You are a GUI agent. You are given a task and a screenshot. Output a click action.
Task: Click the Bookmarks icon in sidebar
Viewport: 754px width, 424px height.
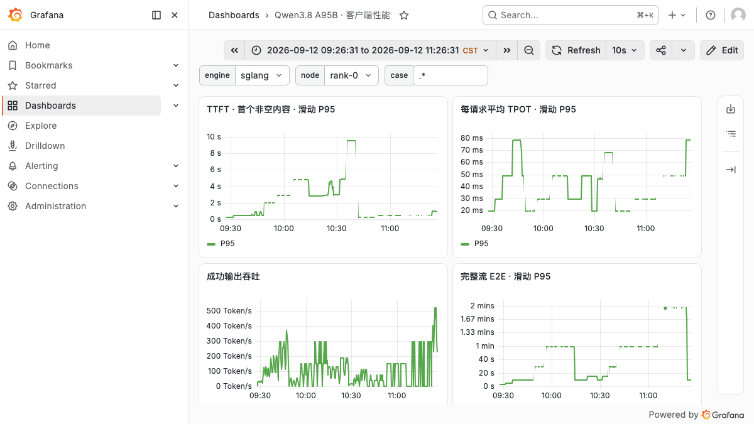tap(13, 65)
